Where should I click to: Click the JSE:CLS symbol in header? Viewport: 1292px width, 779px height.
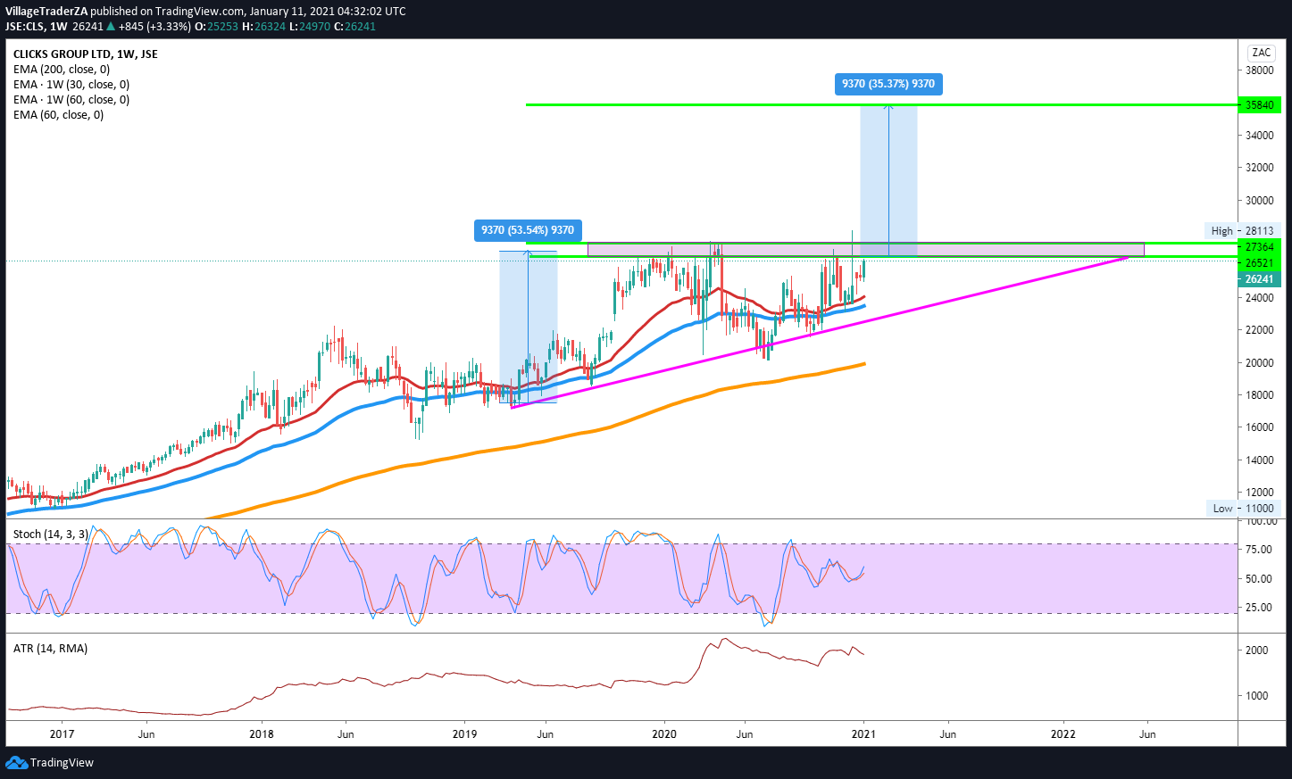(24, 27)
